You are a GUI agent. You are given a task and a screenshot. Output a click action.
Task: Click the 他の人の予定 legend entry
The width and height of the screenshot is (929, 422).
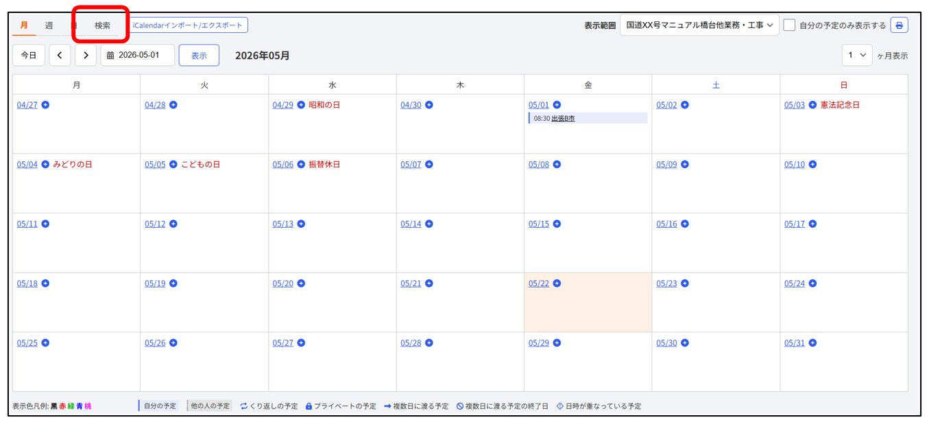point(210,406)
